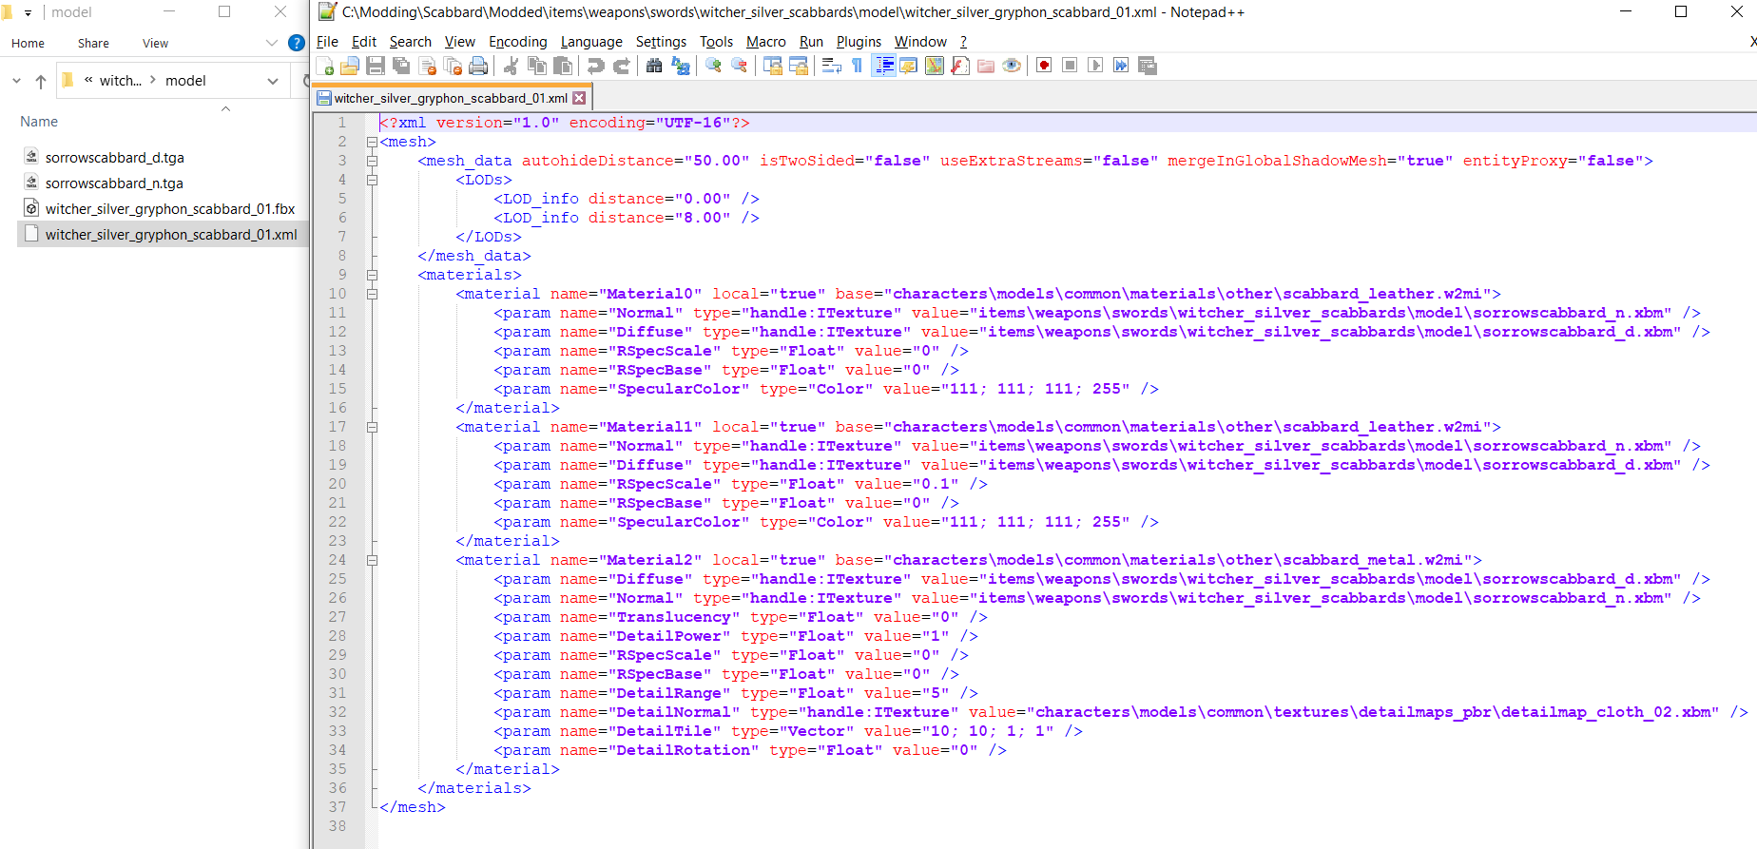
Task: Redo the edit via toolbar arrow
Action: coord(621,66)
